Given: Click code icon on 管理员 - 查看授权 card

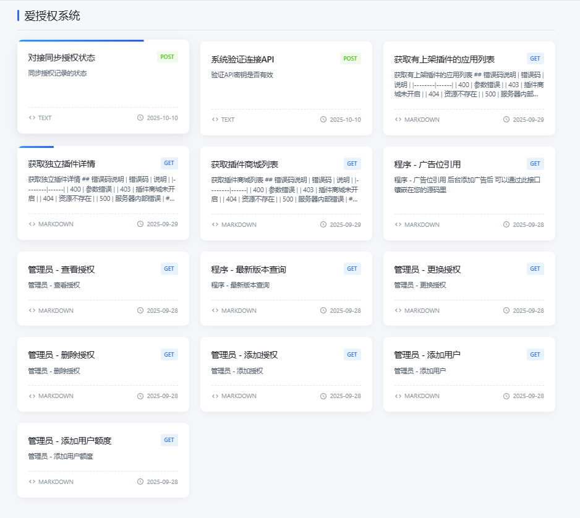Looking at the screenshot, I should pos(32,310).
